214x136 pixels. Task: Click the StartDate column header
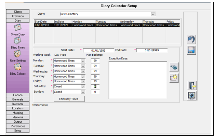43,22
